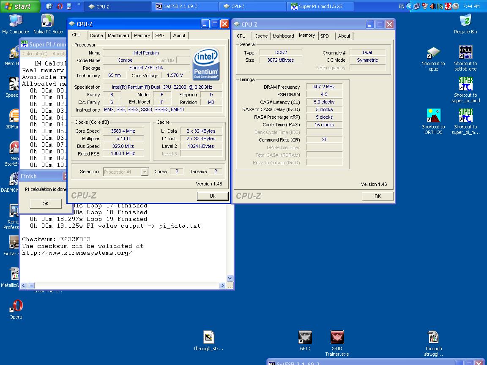Open Cache tab in right CPU-Z window
Image resolution: width=487 pixels, height=365 pixels.
pos(261,36)
